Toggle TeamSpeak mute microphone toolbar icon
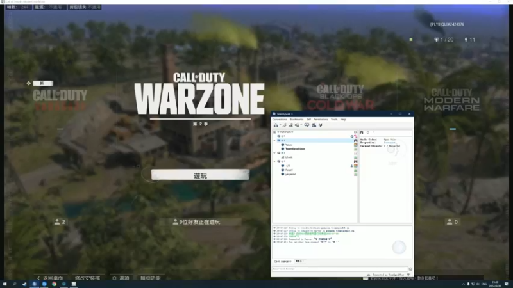Image resolution: width=513 pixels, height=288 pixels. pyautogui.click(x=320, y=125)
